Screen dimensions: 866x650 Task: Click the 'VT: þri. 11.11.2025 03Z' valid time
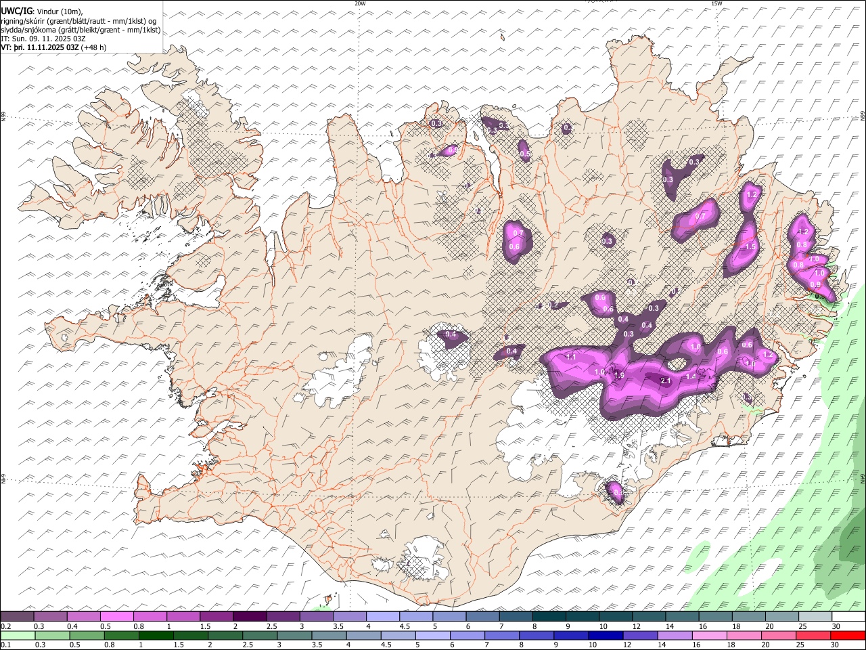[x=40, y=47]
